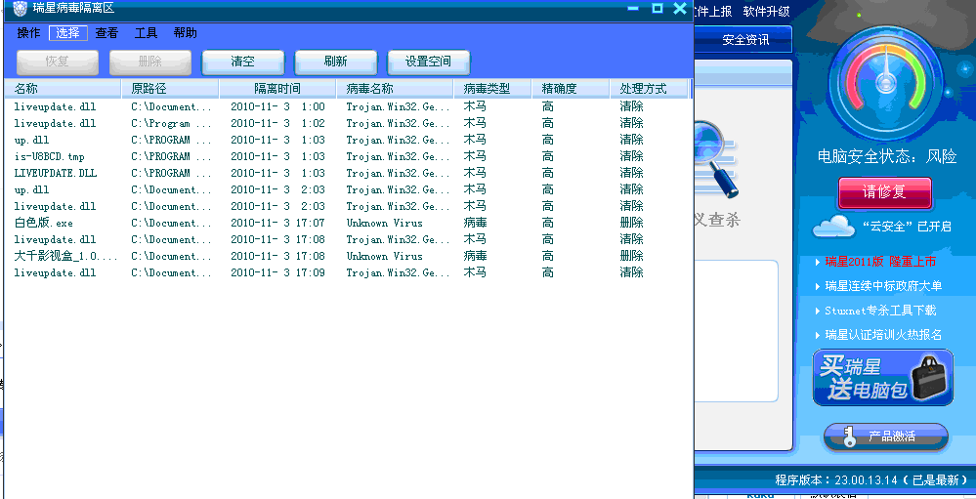
Task: Click the 电脑安全状态：风险 status label
Action: [887, 156]
